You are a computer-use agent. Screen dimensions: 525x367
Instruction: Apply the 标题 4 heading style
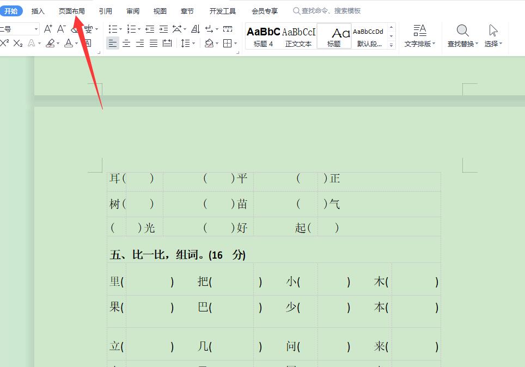[x=264, y=36]
